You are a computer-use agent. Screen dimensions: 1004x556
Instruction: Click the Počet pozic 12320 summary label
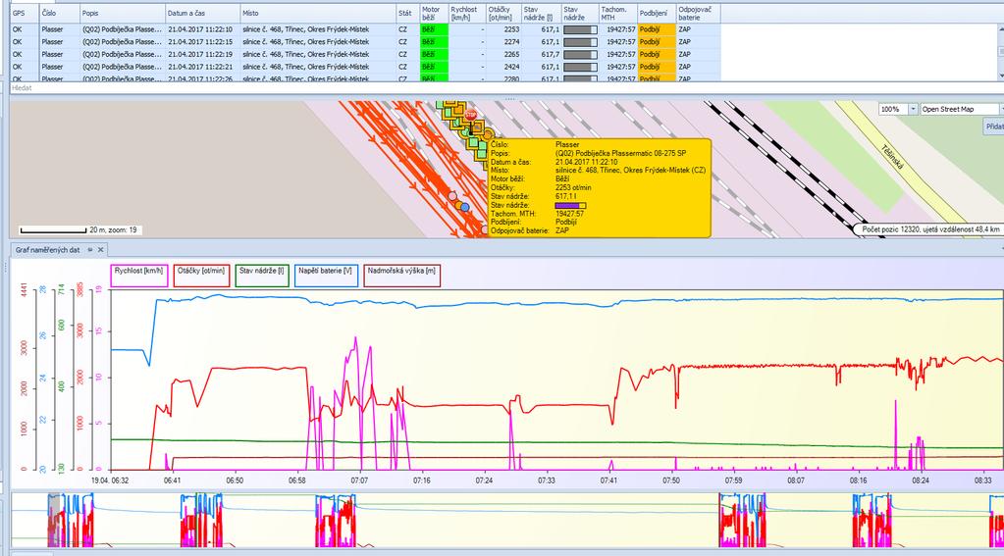click(x=929, y=228)
